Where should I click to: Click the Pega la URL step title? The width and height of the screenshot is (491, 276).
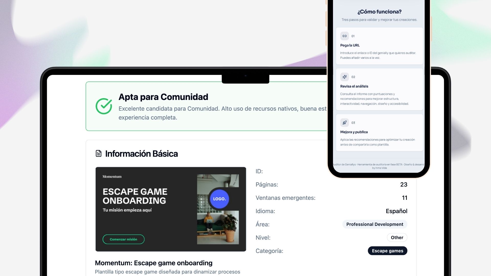click(350, 45)
